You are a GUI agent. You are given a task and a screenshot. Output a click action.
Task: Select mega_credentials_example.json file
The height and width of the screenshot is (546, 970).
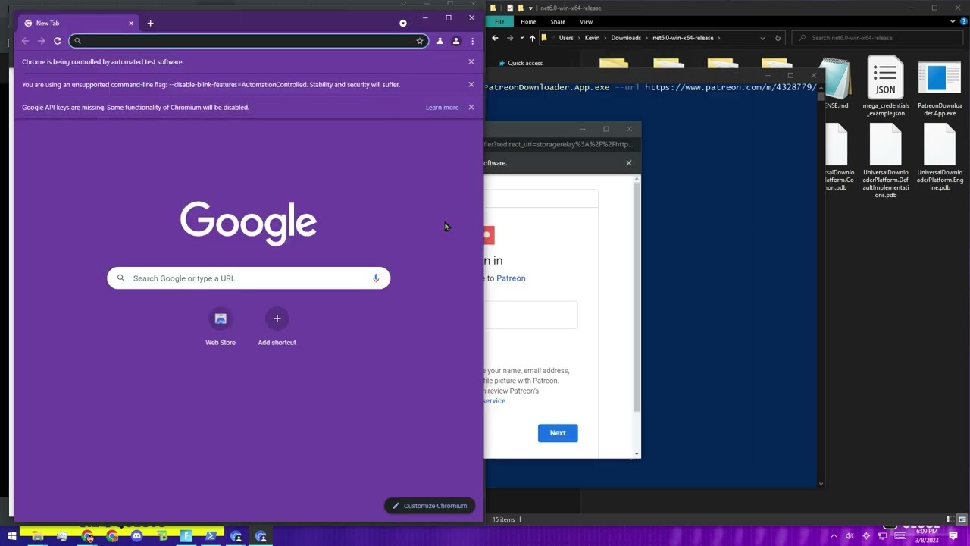point(885,87)
